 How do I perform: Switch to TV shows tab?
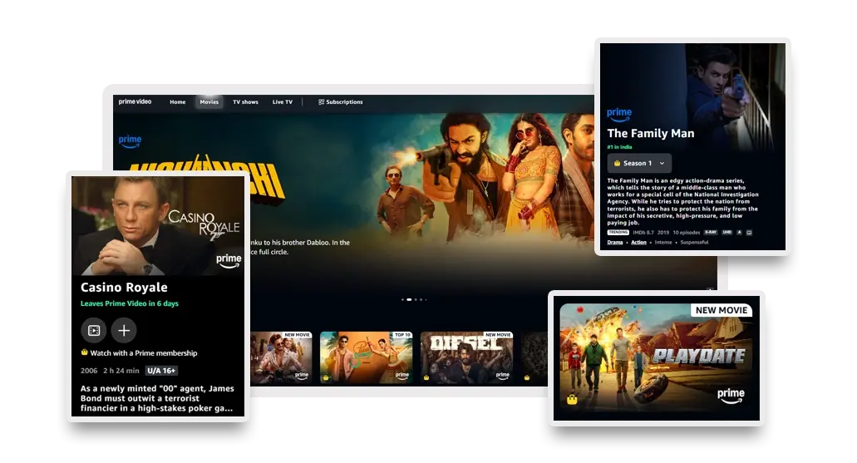245,102
